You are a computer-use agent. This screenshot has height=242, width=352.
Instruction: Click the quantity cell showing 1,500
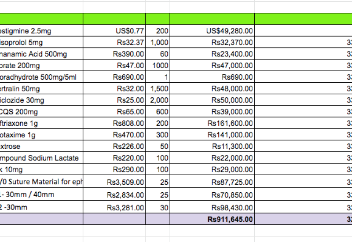[x=158, y=89]
